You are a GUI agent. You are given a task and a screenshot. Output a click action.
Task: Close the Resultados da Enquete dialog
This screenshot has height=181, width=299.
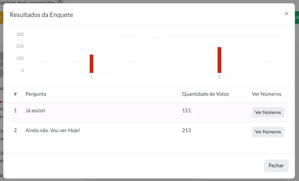[x=286, y=14]
